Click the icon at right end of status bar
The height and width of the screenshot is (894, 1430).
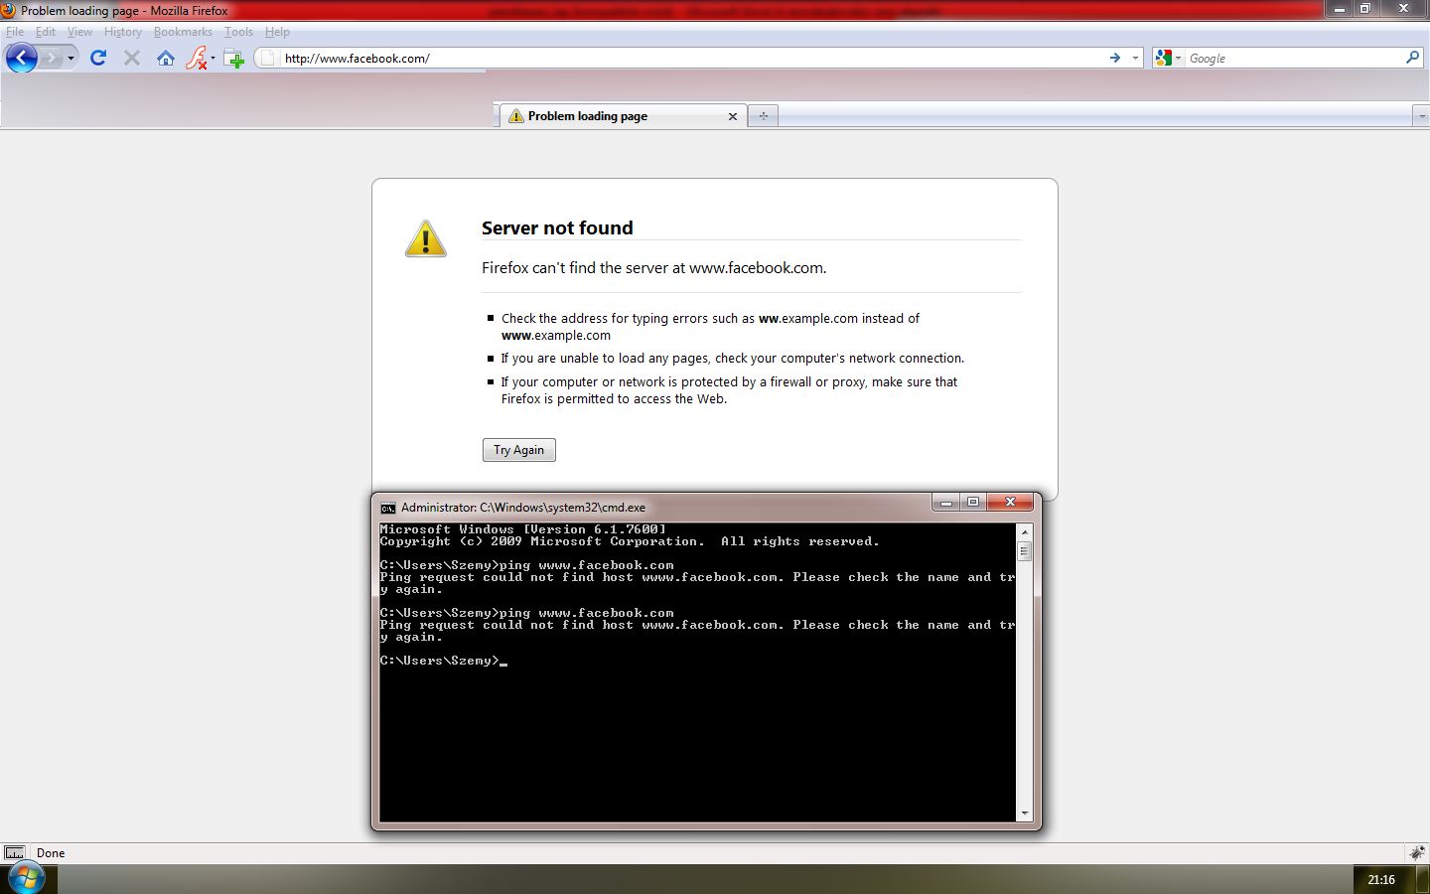point(1417,852)
